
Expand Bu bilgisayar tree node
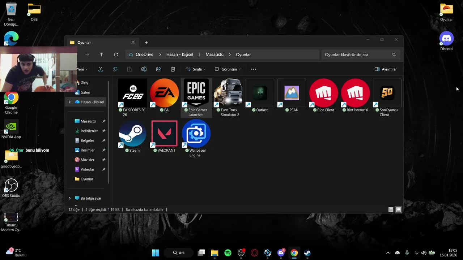click(69, 198)
